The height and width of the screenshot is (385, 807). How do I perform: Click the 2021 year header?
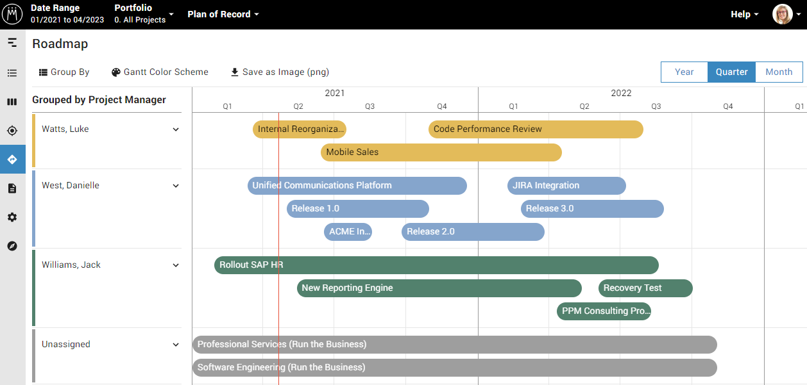coord(335,94)
